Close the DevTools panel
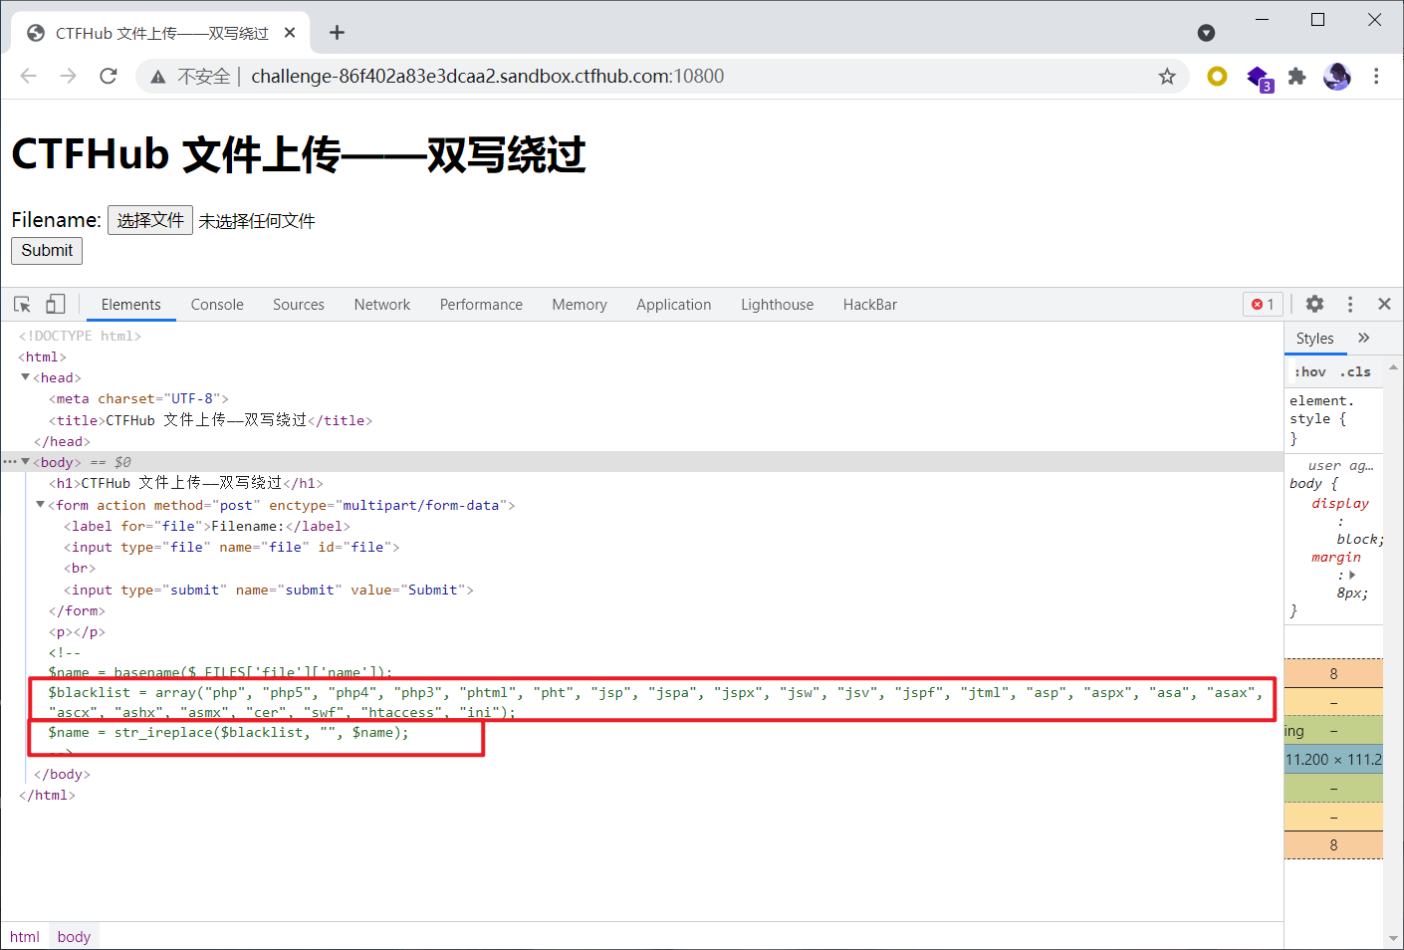 point(1384,304)
